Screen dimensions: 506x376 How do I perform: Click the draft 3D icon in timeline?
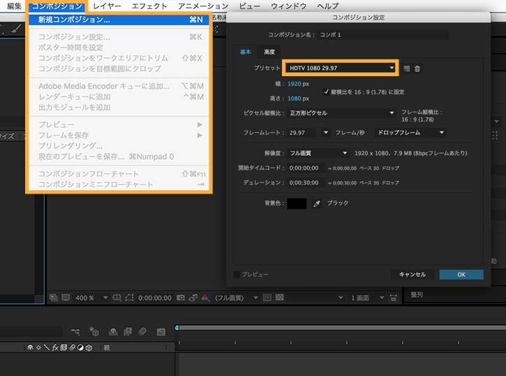coord(94,331)
